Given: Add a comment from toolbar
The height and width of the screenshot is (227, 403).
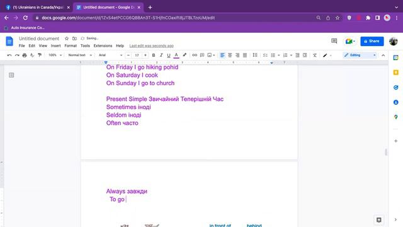Looking at the screenshot, I should [202, 55].
